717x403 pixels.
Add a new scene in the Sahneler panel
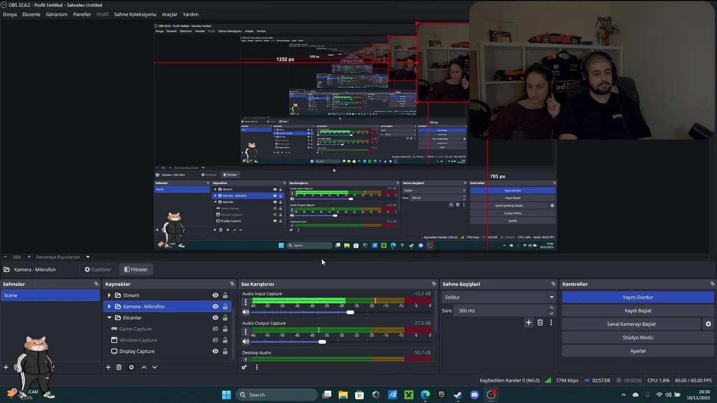pos(6,367)
